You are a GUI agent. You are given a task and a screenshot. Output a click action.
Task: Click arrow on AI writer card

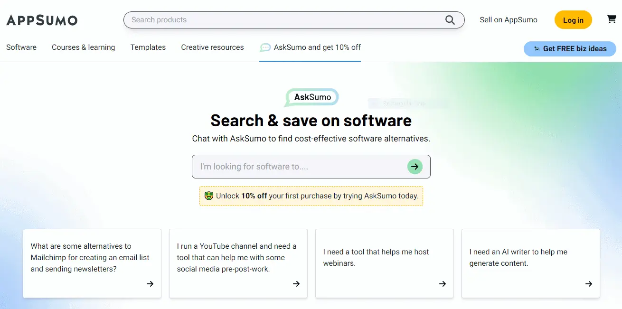pos(589,284)
